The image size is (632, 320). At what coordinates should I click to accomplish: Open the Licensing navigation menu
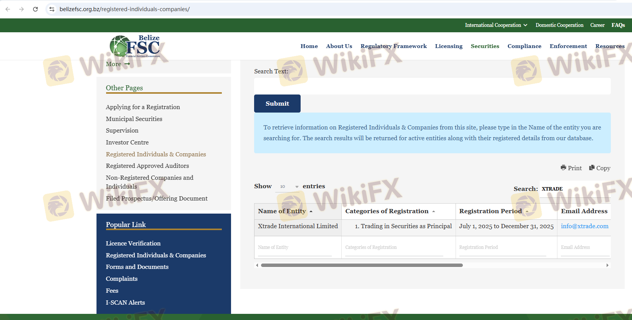(449, 46)
